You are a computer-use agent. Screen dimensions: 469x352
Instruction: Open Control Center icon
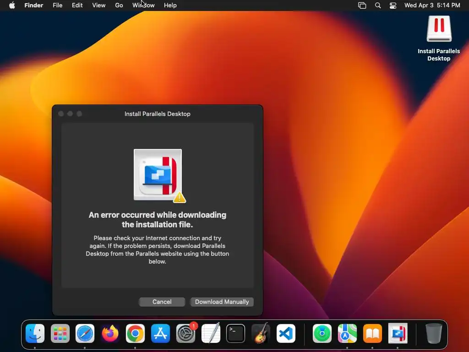pyautogui.click(x=393, y=5)
